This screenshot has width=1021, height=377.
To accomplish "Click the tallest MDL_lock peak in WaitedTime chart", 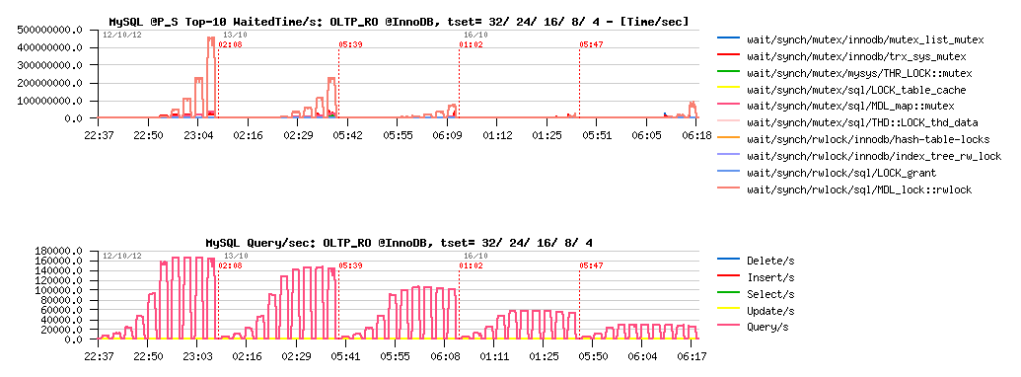I will (x=210, y=38).
